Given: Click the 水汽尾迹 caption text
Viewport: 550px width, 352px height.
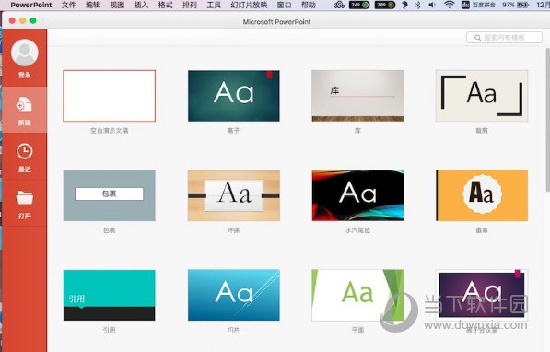Looking at the screenshot, I should point(357,230).
